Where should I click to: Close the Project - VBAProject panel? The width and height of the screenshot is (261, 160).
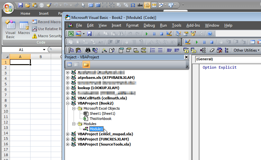186,57
